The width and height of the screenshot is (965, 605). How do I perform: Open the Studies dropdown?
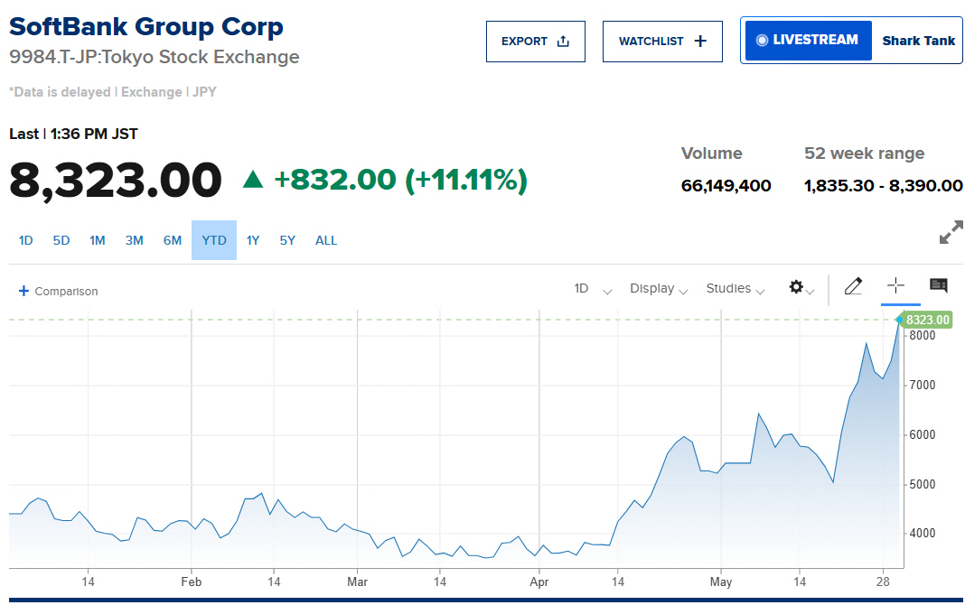[735, 288]
